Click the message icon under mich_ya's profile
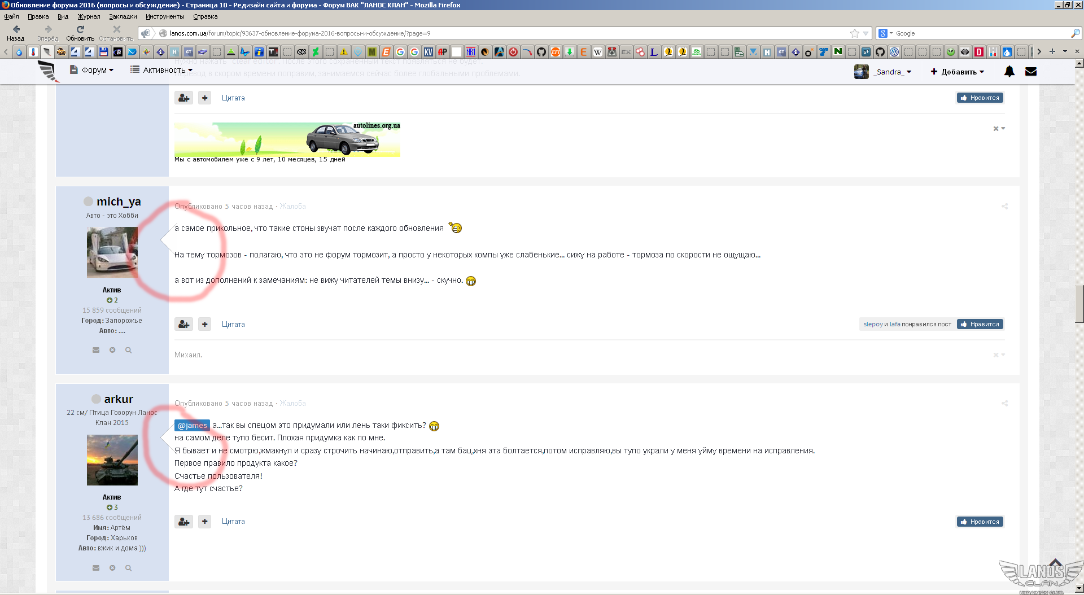The height and width of the screenshot is (595, 1084). point(96,350)
